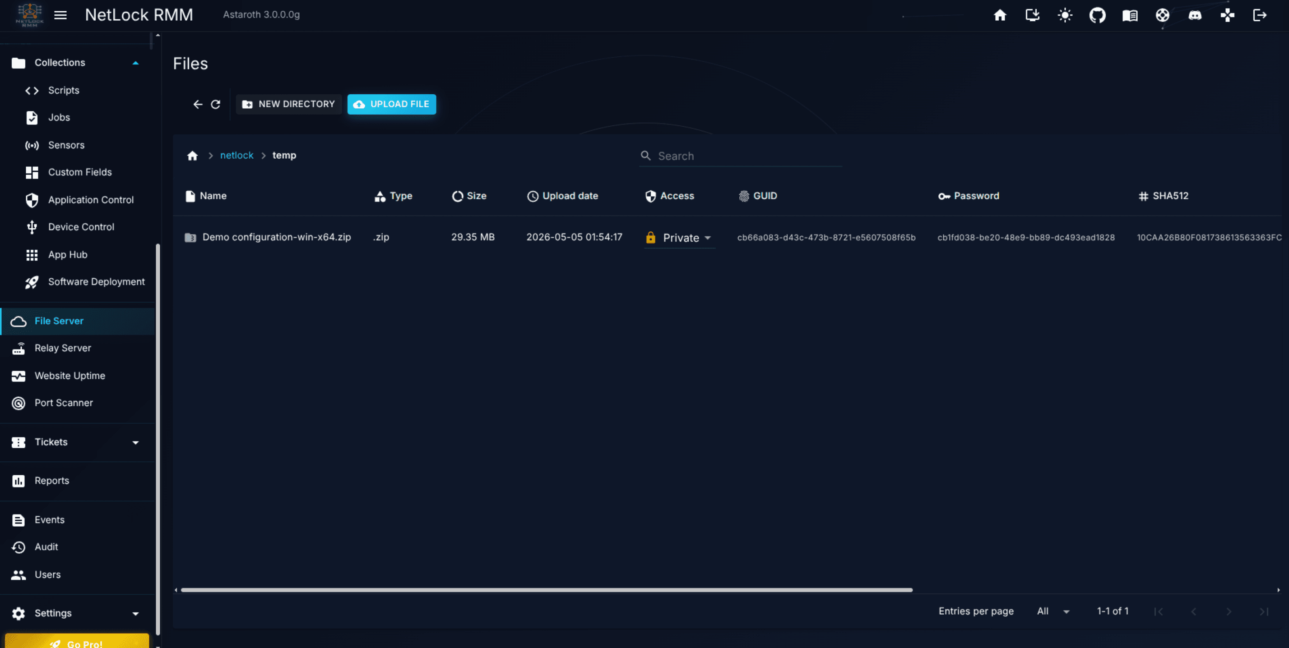Click file Demo configuration-win-x64.zip
This screenshot has width=1289, height=648.
point(277,237)
